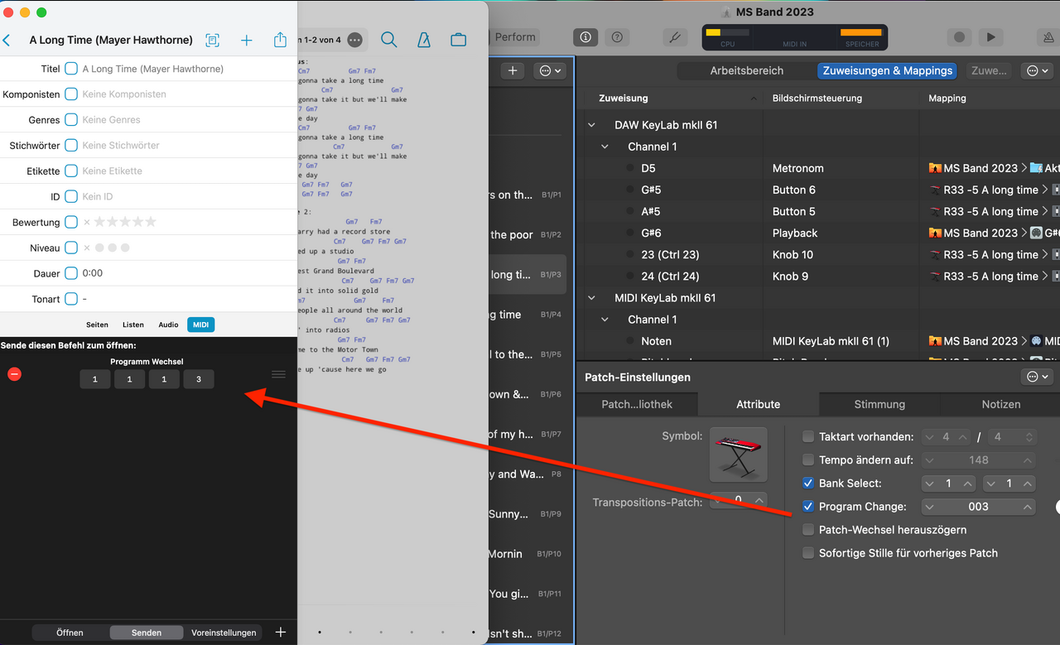The image size is (1060, 645).
Task: Open the magnifier search icon in sheet viewer
Action: (388, 39)
